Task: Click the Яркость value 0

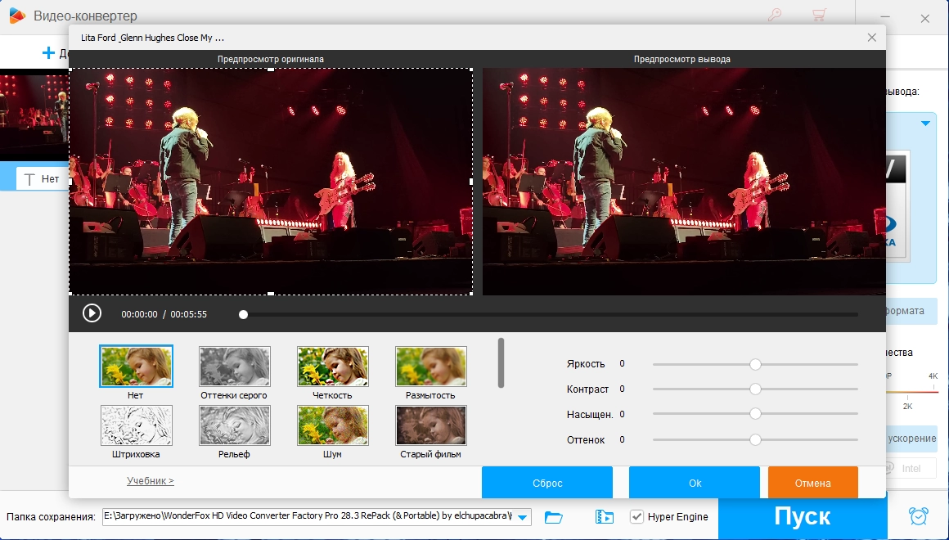Action: click(623, 364)
